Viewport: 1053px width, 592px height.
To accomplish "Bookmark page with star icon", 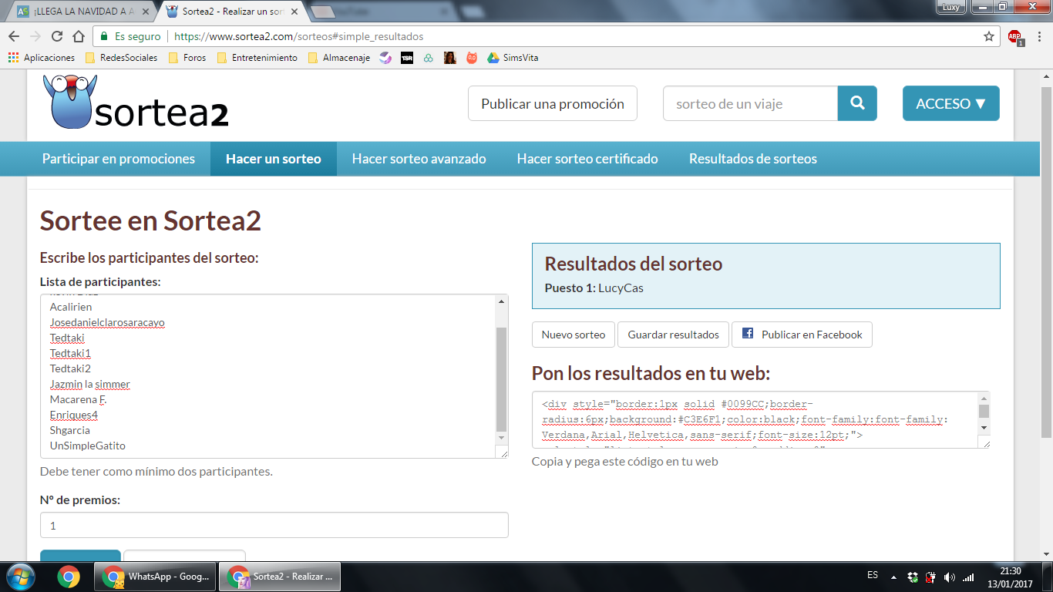I will coord(989,36).
